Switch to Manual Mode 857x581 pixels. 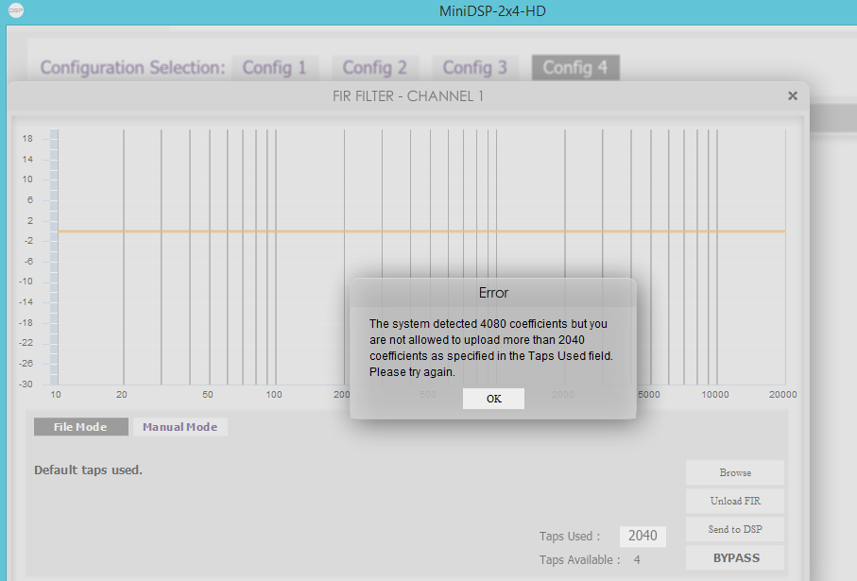[180, 427]
